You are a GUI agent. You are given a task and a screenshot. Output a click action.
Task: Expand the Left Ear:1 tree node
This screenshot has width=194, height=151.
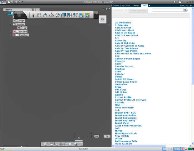[11, 31]
